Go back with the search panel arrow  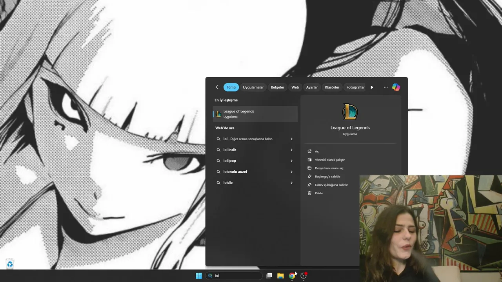tap(218, 87)
